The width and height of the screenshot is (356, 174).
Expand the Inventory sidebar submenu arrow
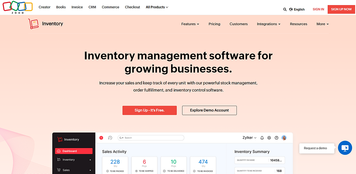(90, 160)
